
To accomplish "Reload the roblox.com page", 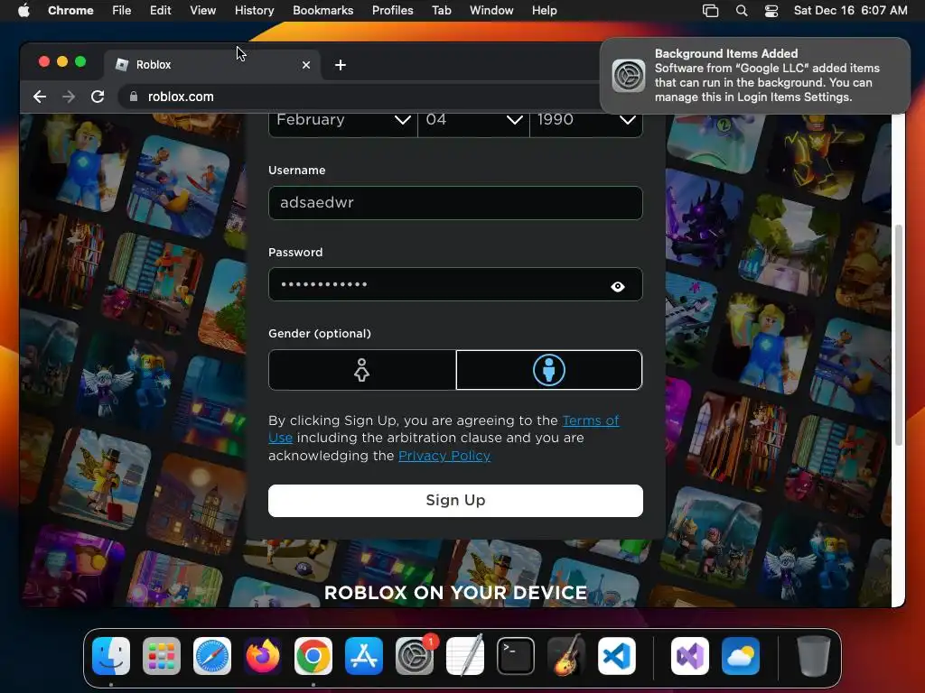I will pyautogui.click(x=98, y=97).
